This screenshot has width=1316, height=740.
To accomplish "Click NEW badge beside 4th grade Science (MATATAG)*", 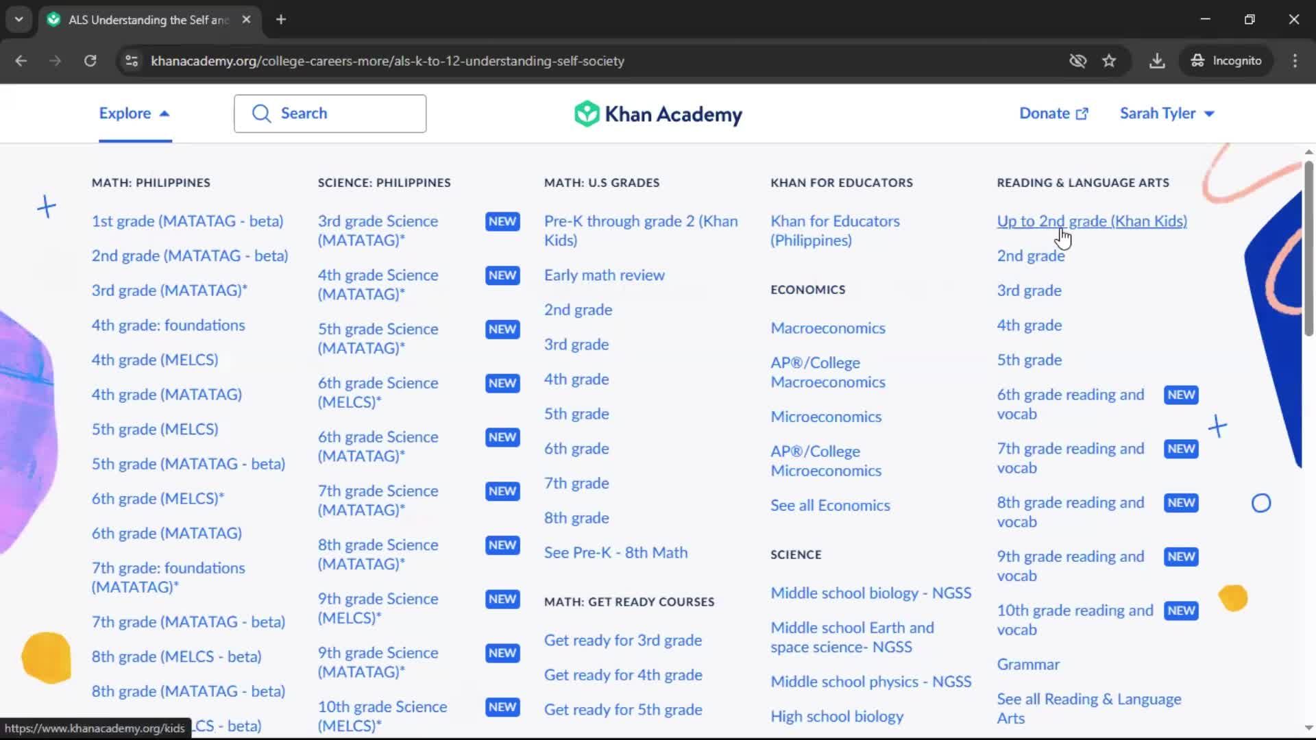I will click(x=502, y=275).
